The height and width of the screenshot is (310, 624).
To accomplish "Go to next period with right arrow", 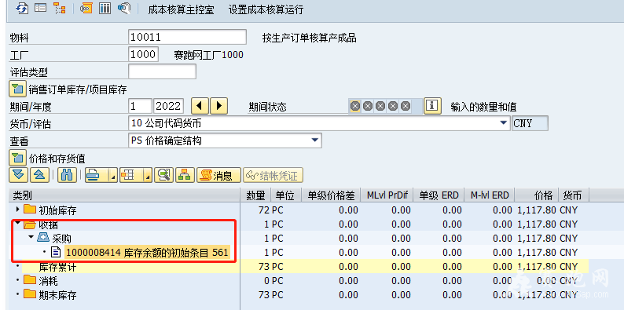I will (x=218, y=106).
